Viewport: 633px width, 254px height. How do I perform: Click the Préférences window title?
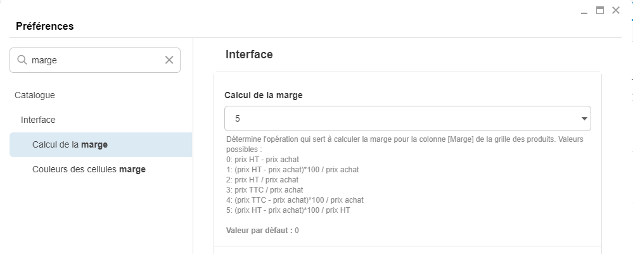(45, 26)
